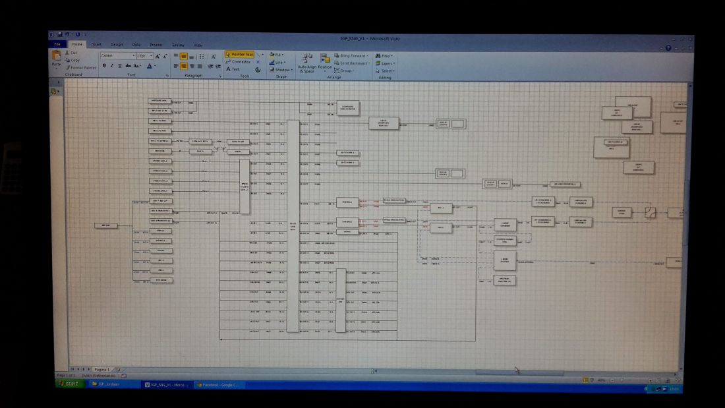This screenshot has width=725, height=408.
Task: Click the Paste icon
Action: (x=57, y=58)
